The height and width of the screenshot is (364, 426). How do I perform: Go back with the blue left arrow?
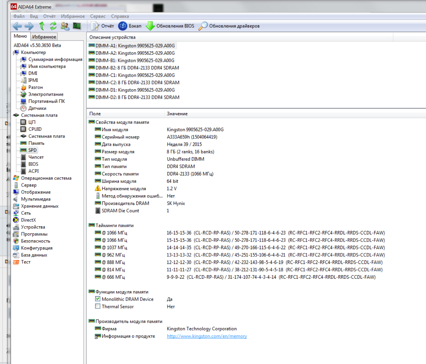pos(17,26)
